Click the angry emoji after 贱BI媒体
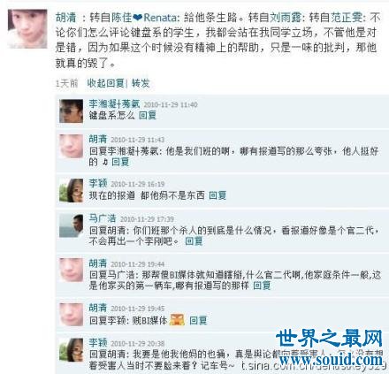389x374 pixels. tap(177, 320)
